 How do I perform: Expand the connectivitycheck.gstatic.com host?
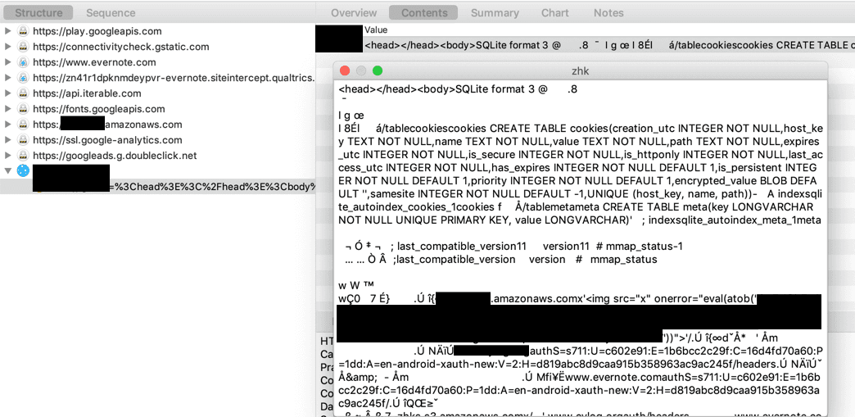[x=7, y=47]
